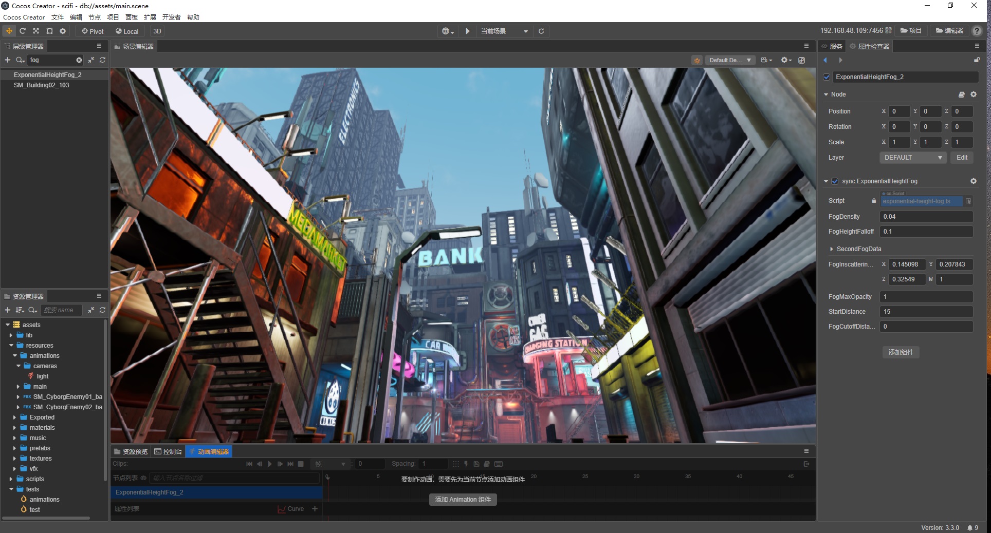This screenshot has width=991, height=533.
Task: Select the Move transform tool
Action: pos(9,31)
